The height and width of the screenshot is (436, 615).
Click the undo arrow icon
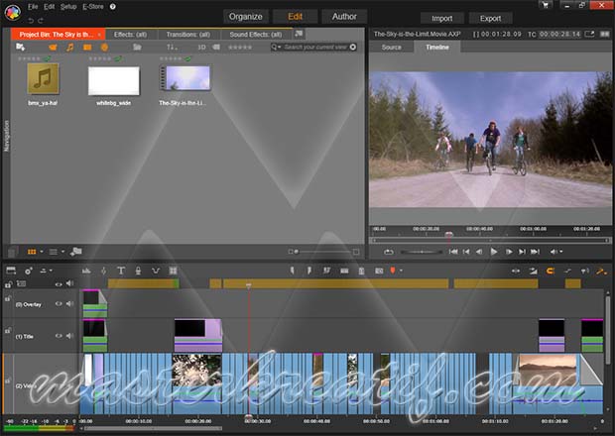(31, 20)
